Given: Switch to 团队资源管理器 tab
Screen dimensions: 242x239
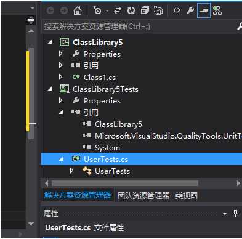Looking at the screenshot, I should [143, 196].
